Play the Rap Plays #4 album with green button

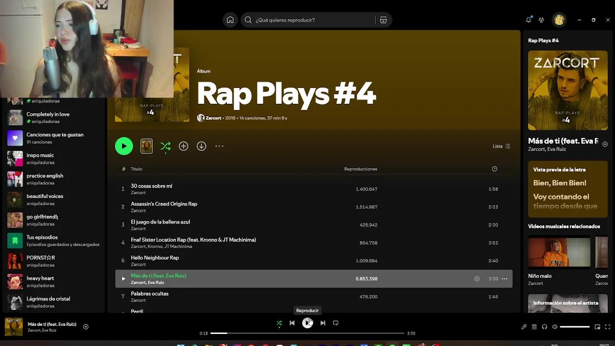tap(124, 146)
